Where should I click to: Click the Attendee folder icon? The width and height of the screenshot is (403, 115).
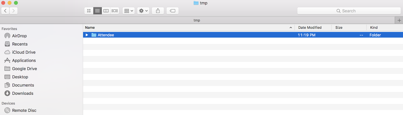tap(94, 35)
